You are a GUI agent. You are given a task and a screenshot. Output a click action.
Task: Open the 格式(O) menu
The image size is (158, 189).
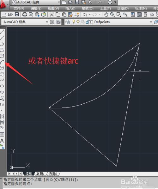point(88,9)
